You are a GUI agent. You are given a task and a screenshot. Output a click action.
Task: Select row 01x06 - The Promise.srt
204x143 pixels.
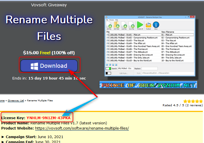[x=150, y=49]
